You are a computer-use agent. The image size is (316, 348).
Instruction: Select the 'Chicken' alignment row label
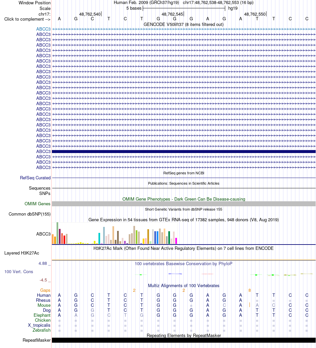[x=43, y=320]
